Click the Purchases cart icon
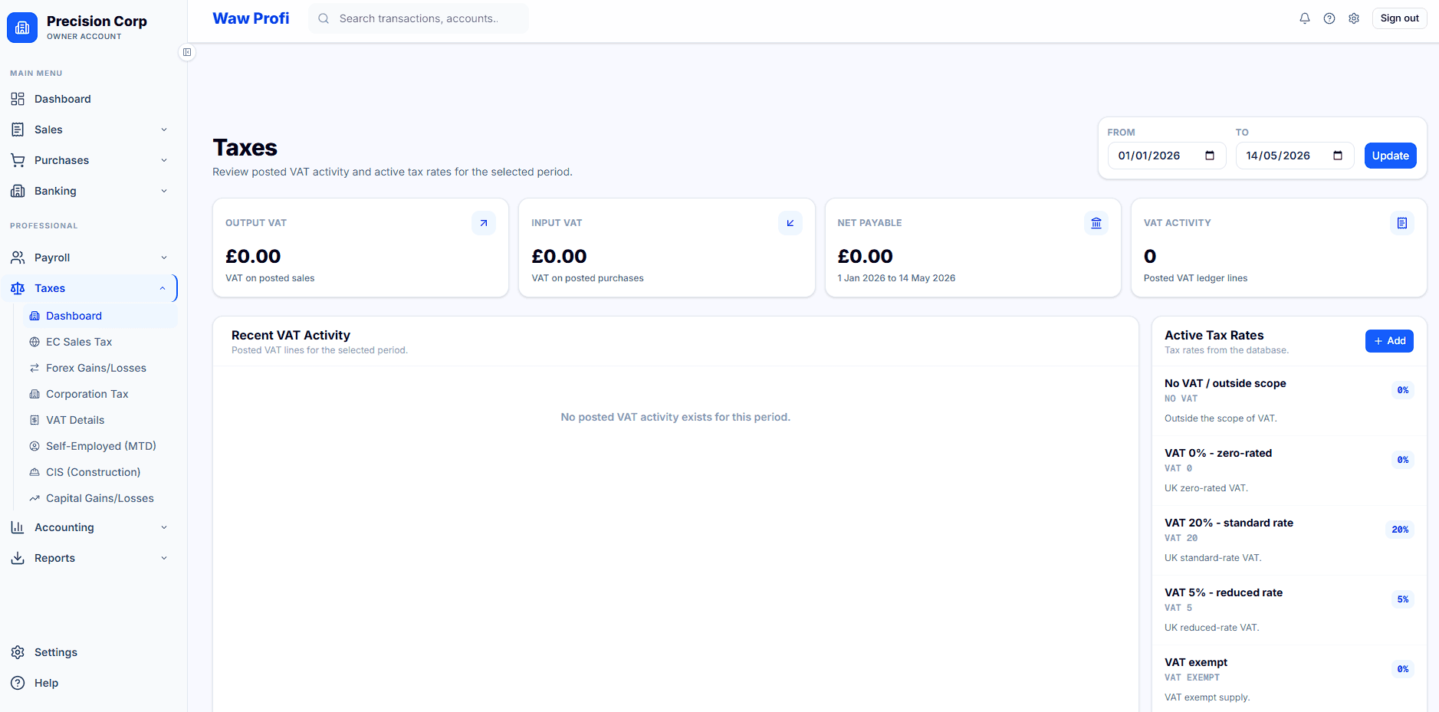Viewport: 1439px width, 712px height. (18, 160)
